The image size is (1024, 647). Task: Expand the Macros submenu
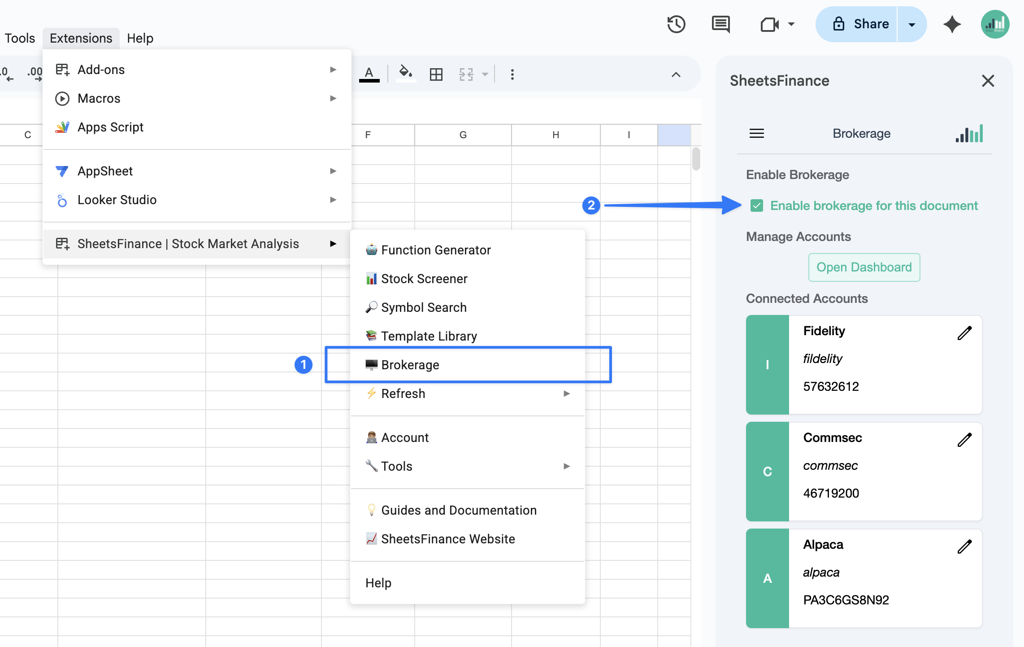(x=196, y=98)
